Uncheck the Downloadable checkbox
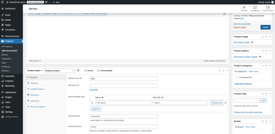The width and height of the screenshot is (275, 134). point(98,70)
